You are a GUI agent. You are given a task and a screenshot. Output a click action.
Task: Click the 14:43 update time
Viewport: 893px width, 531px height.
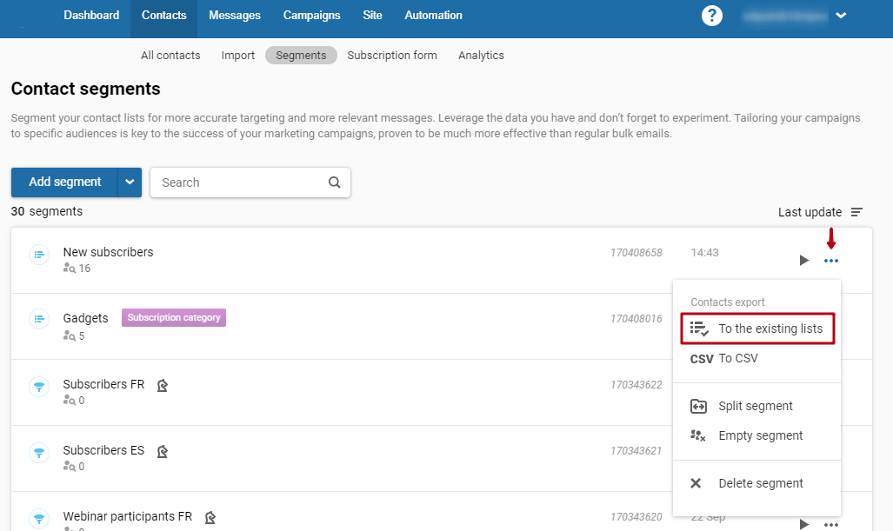(704, 253)
